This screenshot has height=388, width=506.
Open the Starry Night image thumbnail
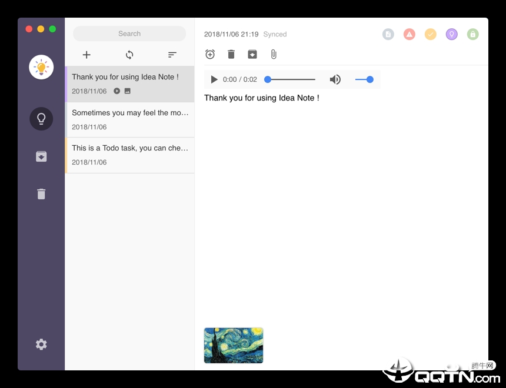tap(234, 346)
